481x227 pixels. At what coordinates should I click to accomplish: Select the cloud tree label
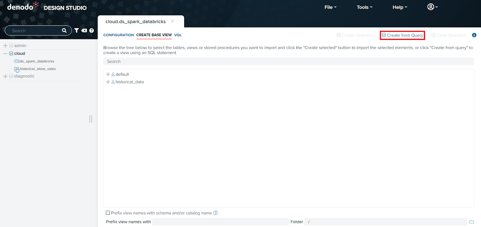[20, 53]
